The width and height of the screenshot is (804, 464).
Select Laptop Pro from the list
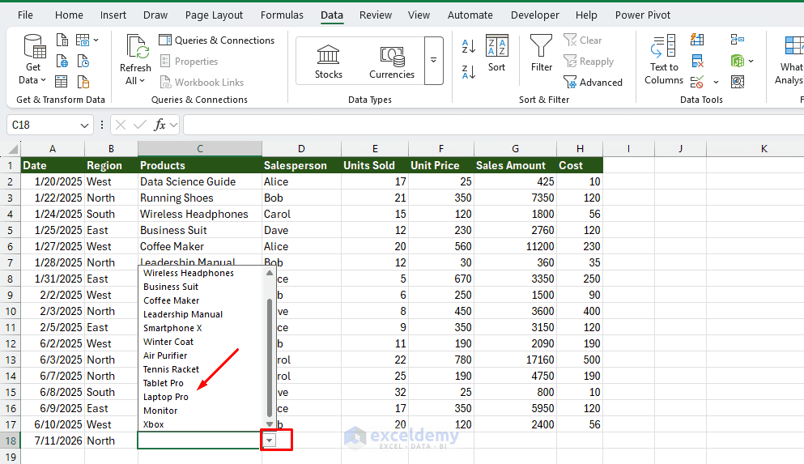[x=166, y=397]
